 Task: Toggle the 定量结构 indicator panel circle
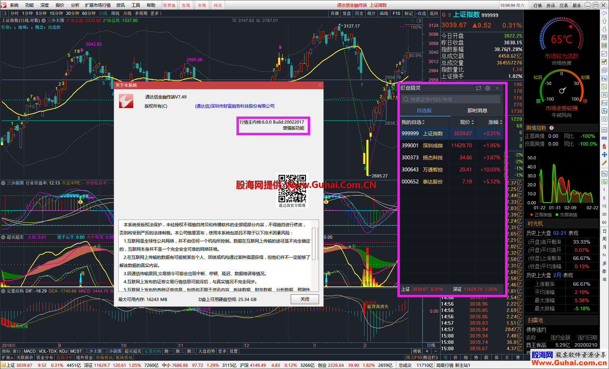(3, 291)
